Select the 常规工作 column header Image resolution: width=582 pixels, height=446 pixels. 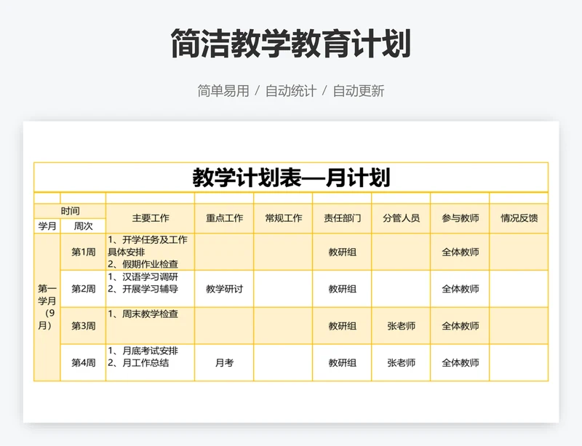click(283, 218)
